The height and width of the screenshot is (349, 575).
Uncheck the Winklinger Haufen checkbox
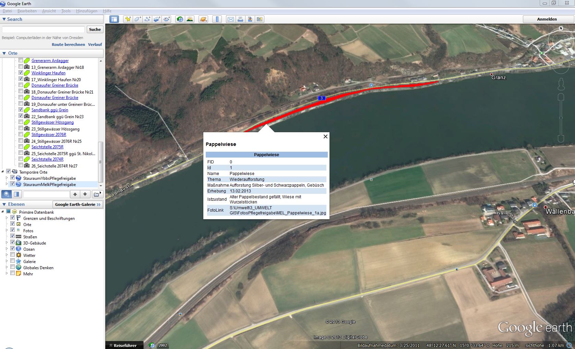(21, 73)
